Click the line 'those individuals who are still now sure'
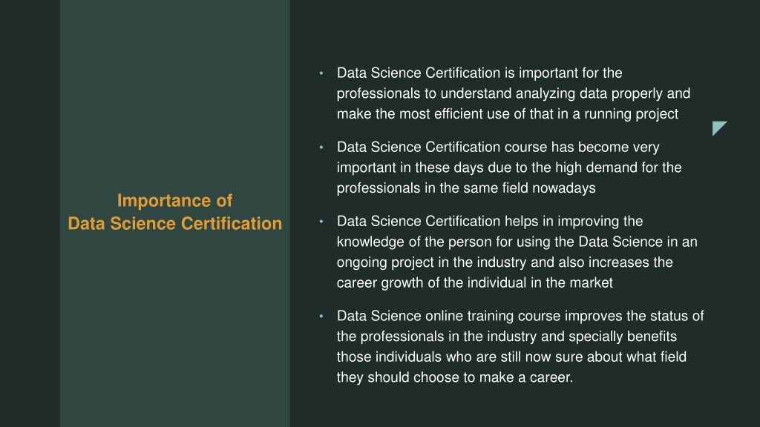Image resolution: width=760 pixels, height=427 pixels. pos(511,357)
